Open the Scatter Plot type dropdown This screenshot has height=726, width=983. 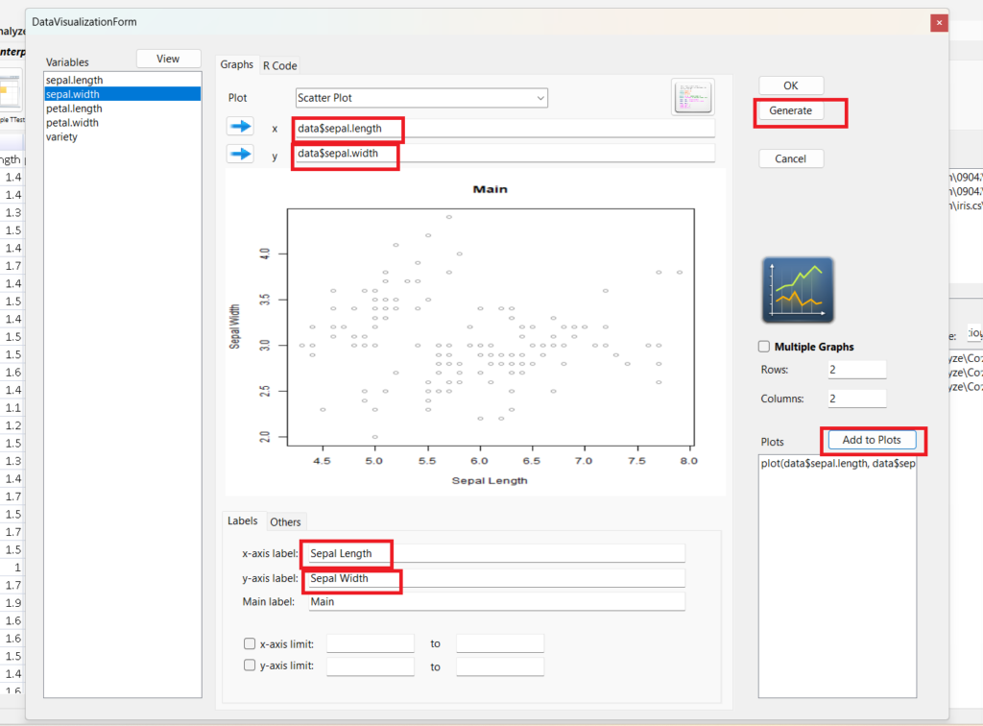(420, 98)
